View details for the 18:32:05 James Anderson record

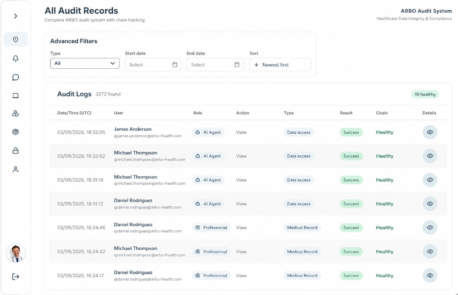430,132
